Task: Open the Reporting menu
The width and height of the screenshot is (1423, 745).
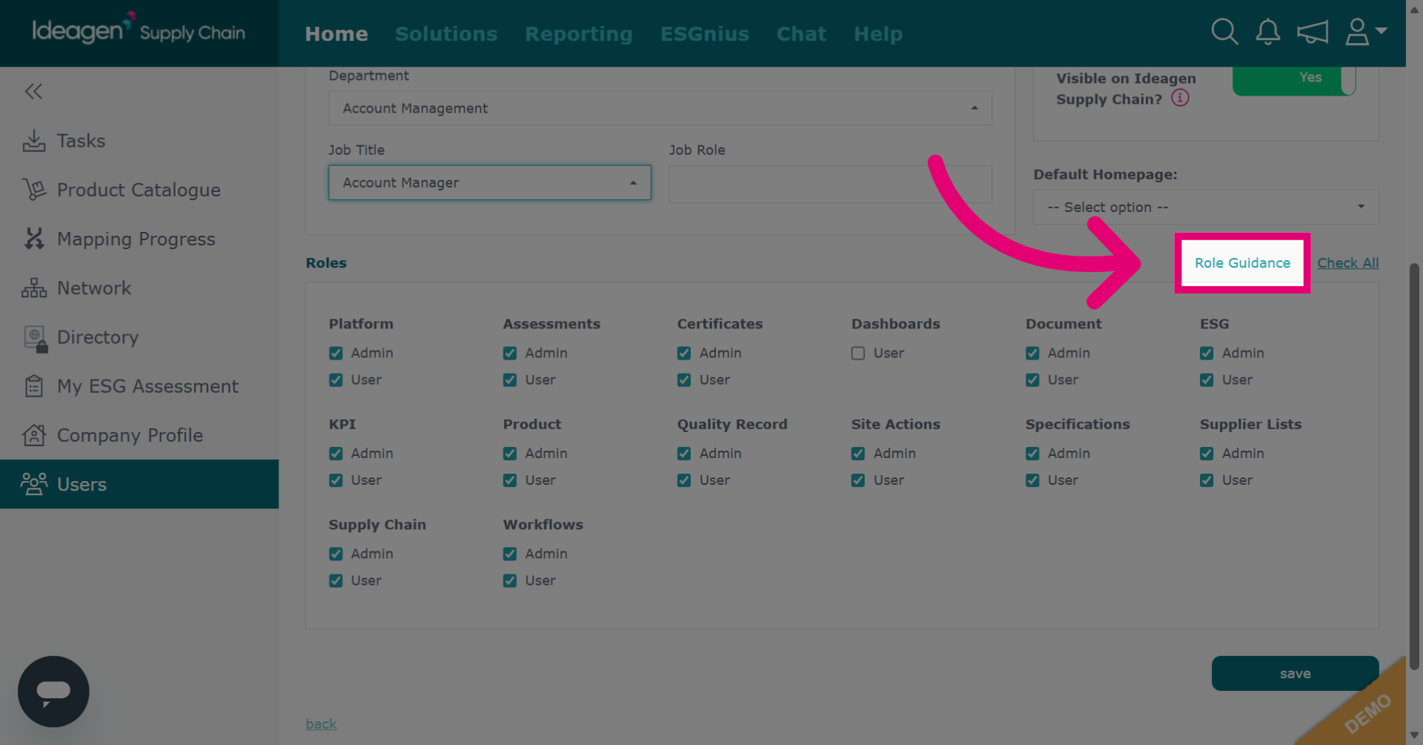Action: (579, 34)
